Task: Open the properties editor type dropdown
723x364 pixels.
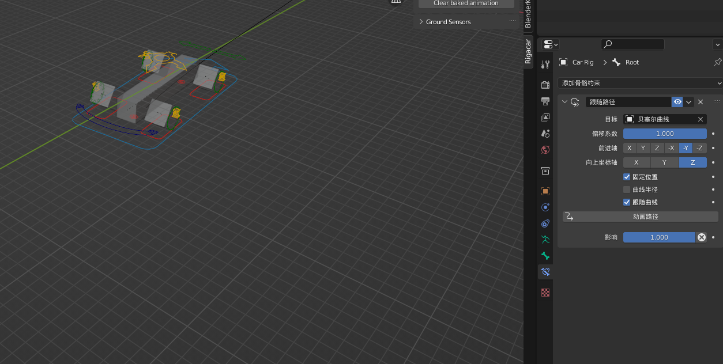Action: (x=551, y=44)
